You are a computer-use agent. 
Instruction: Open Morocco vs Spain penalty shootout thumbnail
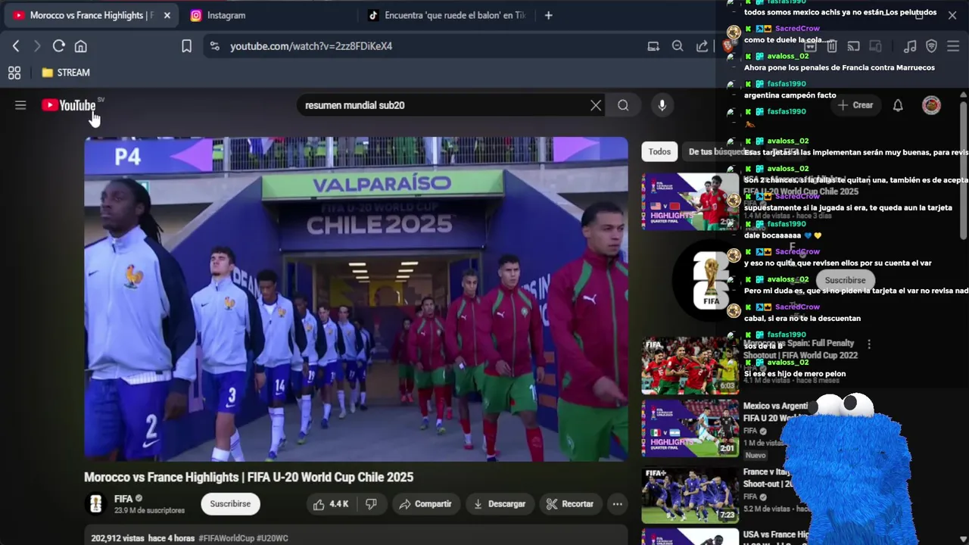click(690, 366)
